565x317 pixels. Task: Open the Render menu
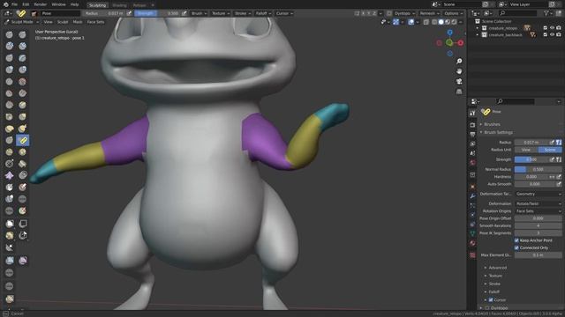pyautogui.click(x=41, y=4)
